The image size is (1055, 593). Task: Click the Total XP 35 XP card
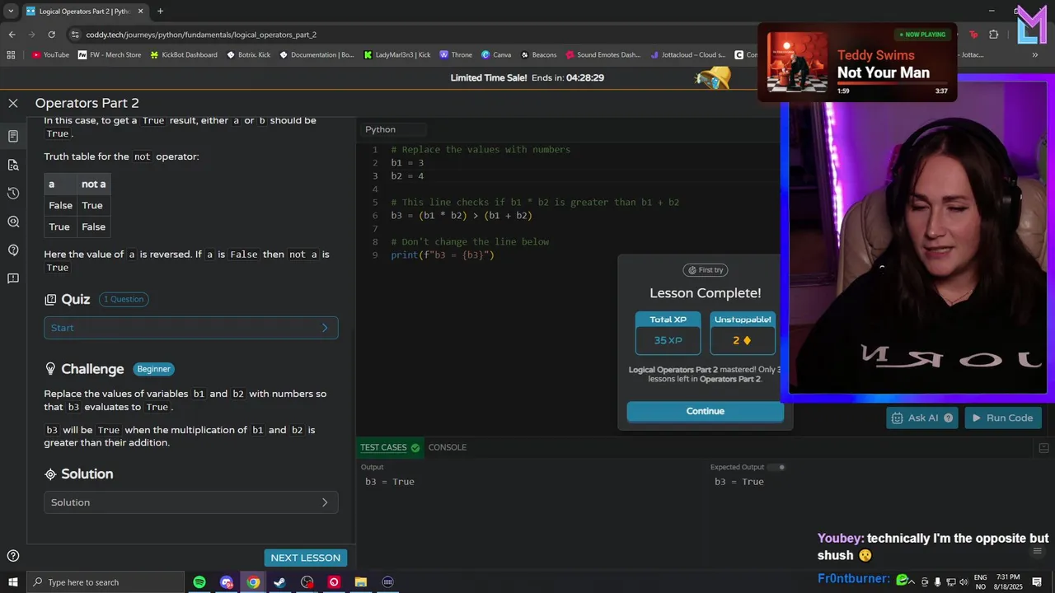(x=668, y=333)
